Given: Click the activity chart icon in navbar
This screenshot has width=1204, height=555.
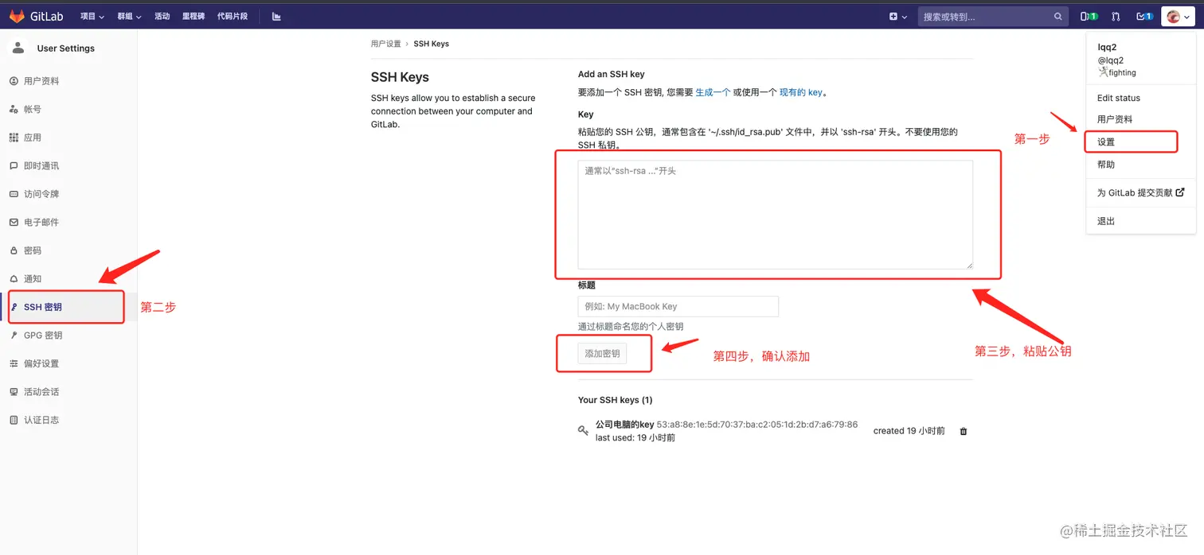Looking at the screenshot, I should click(x=276, y=15).
